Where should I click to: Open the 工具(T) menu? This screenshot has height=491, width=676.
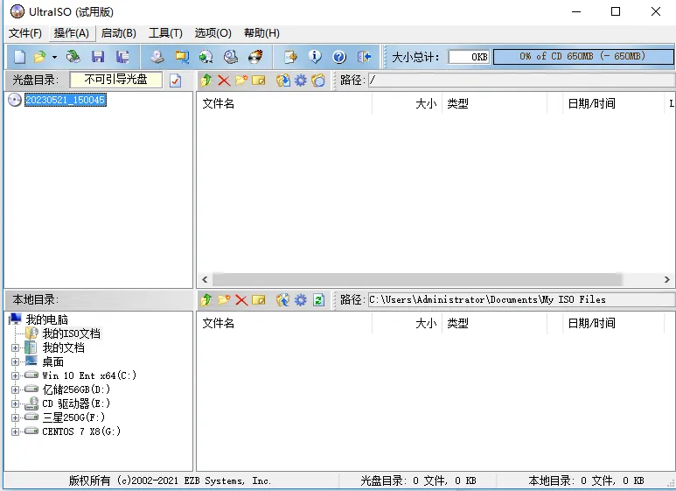coord(165,33)
